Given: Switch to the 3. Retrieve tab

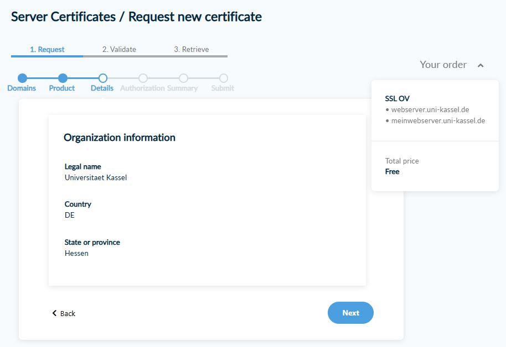Looking at the screenshot, I should tap(192, 49).
